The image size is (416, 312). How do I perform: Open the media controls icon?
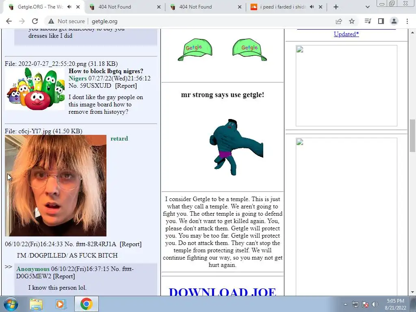368,21
